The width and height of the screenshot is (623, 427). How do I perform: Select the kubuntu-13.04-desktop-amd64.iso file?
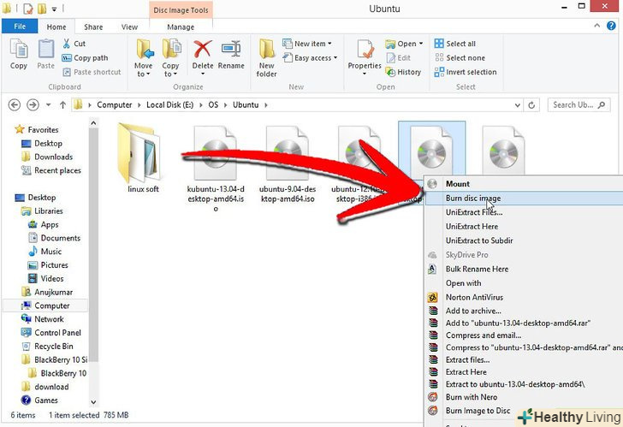(216, 168)
